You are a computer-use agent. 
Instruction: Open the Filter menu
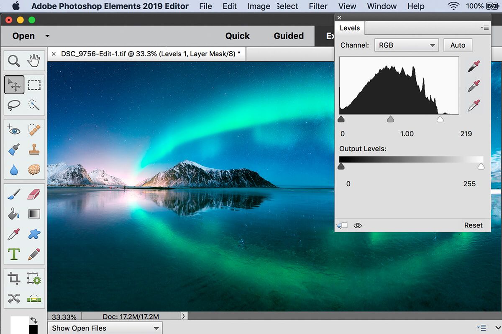coord(318,6)
